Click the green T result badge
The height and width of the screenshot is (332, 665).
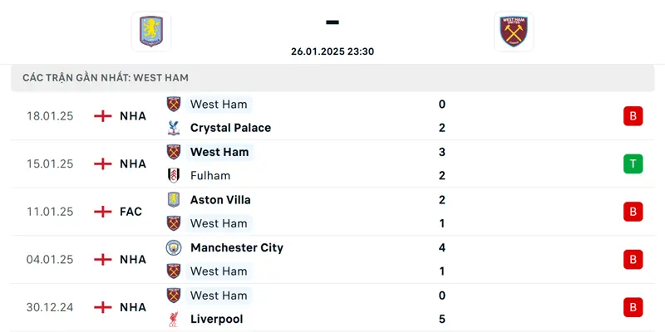coord(633,164)
